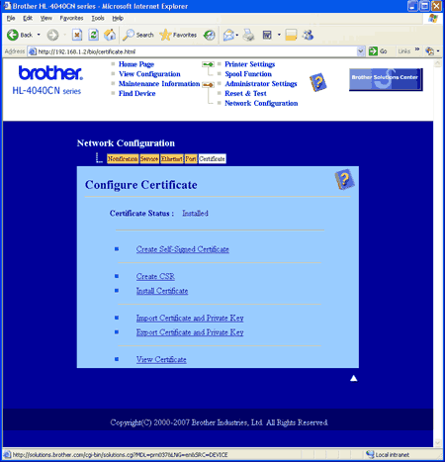The image size is (445, 462).
Task: Expand the Back button history dropdown arrow
Action: pos(39,35)
